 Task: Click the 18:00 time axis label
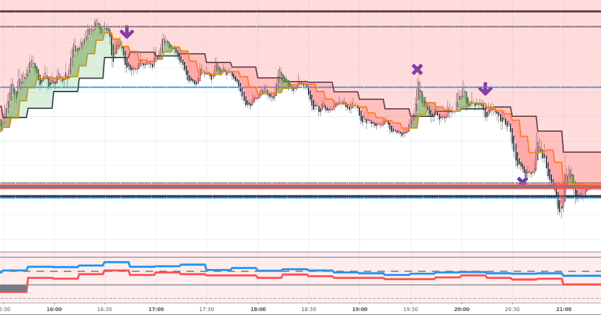(258, 309)
